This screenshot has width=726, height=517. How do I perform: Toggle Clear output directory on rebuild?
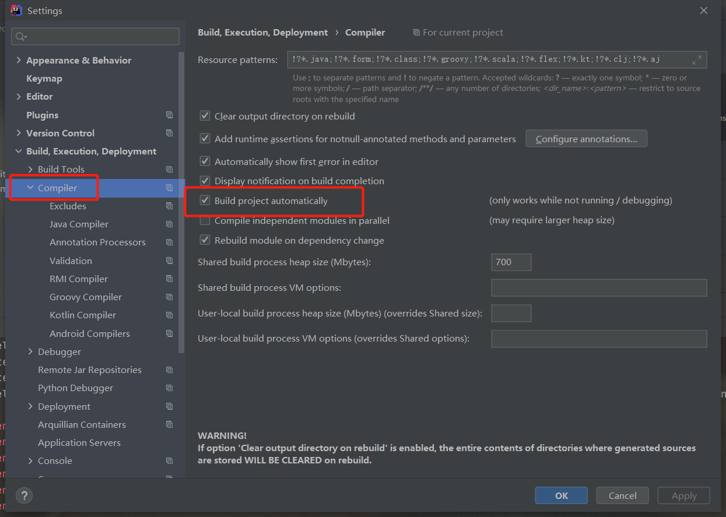[205, 116]
